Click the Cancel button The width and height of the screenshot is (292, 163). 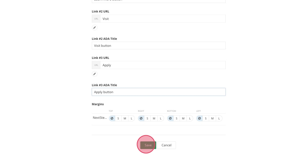[x=166, y=145]
